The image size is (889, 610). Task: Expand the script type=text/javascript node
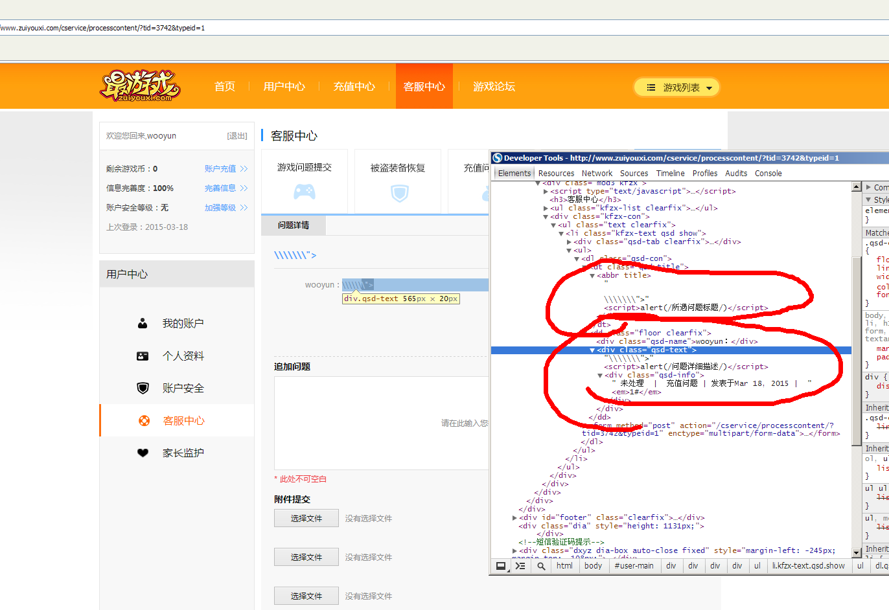(546, 192)
